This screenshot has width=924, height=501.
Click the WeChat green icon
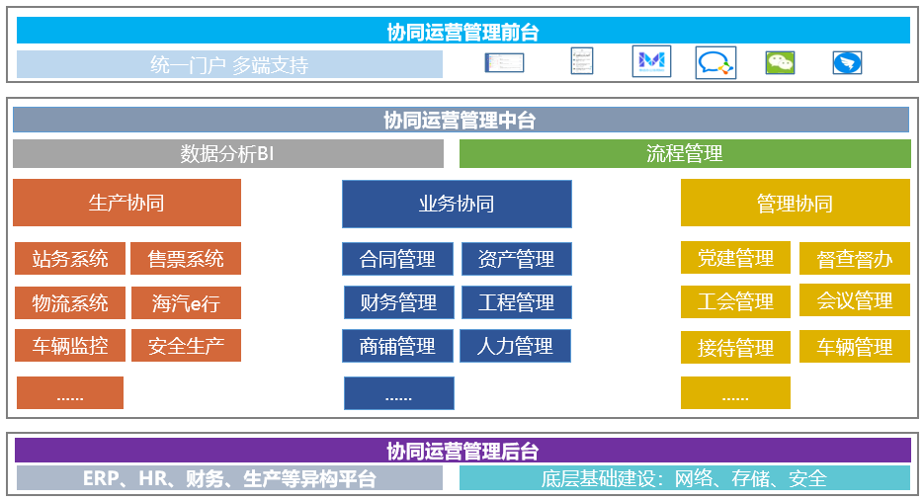780,62
